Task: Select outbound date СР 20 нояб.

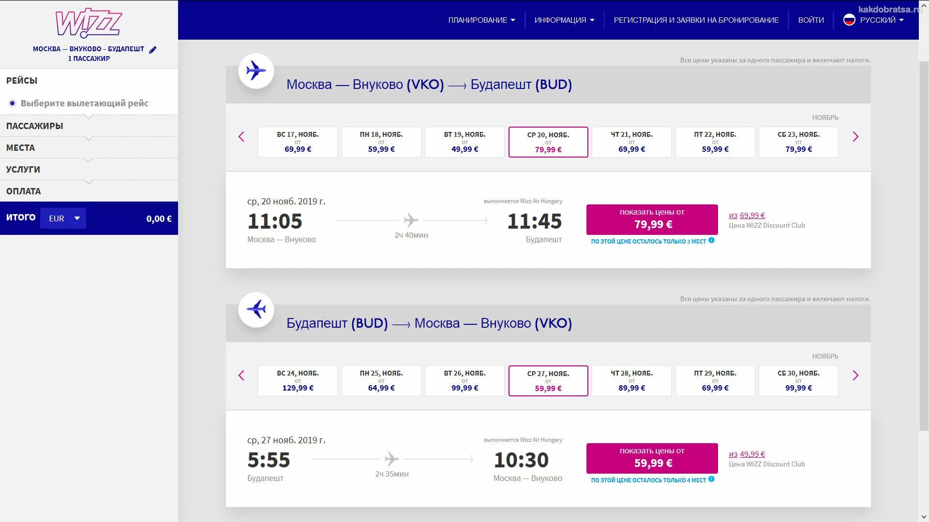Action: pyautogui.click(x=548, y=142)
